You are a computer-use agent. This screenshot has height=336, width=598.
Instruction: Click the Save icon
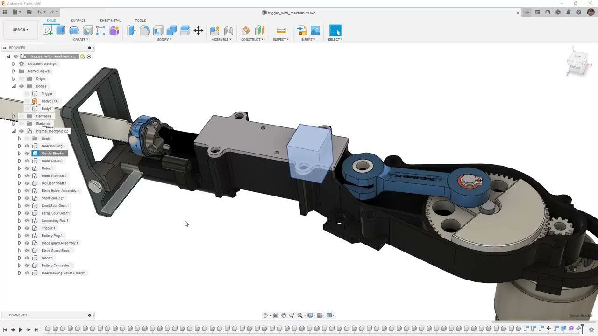pyautogui.click(x=29, y=13)
